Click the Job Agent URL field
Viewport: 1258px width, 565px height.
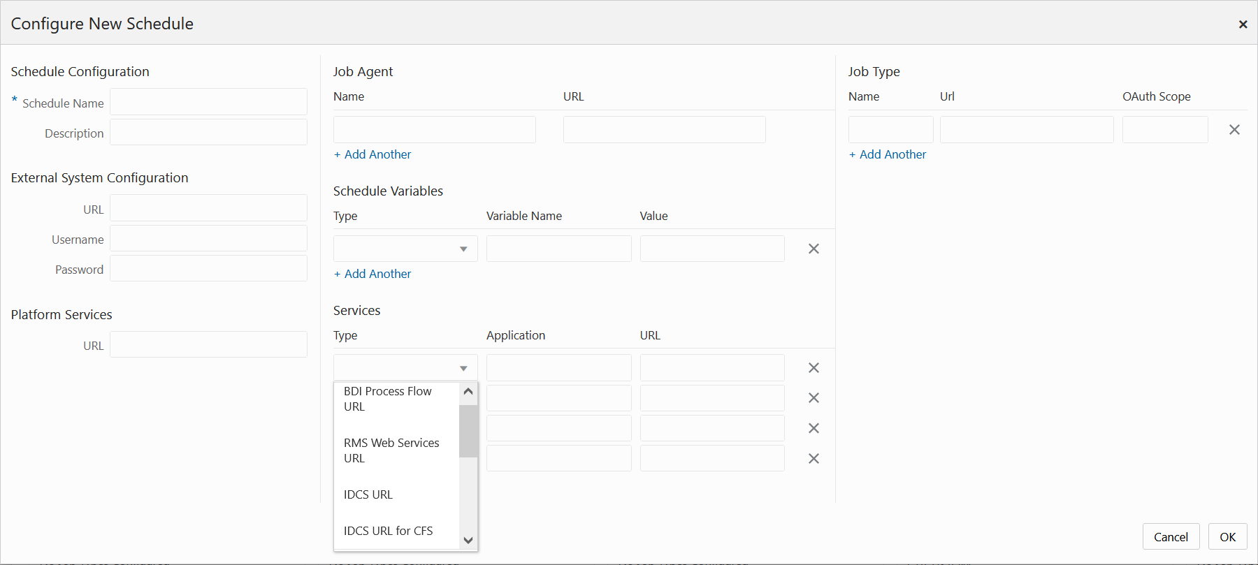(x=665, y=130)
